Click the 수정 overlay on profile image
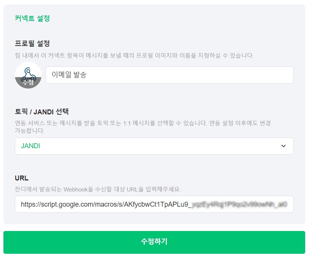309x261 pixels. (x=28, y=83)
